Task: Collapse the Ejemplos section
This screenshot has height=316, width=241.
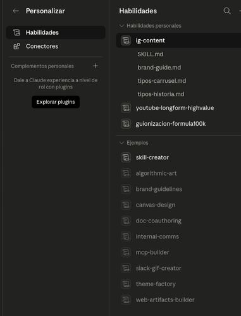Action: click(121, 143)
